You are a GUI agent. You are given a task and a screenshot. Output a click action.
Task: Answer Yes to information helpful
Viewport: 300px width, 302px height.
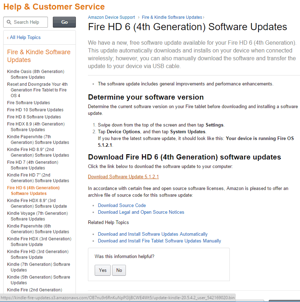pyautogui.click(x=102, y=270)
